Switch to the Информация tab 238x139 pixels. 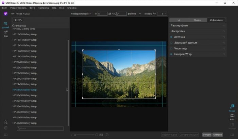216,20
